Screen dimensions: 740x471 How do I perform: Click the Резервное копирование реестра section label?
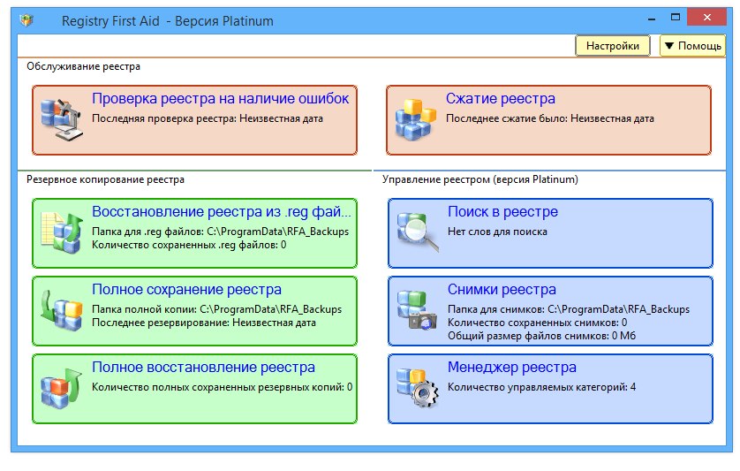(x=105, y=179)
